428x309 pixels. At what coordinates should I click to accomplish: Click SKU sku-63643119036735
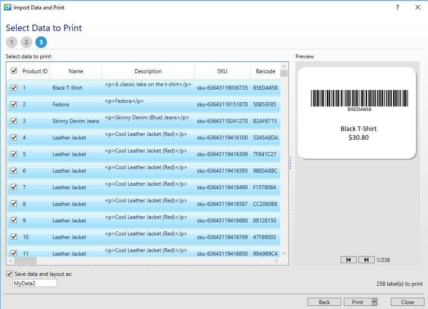point(222,88)
